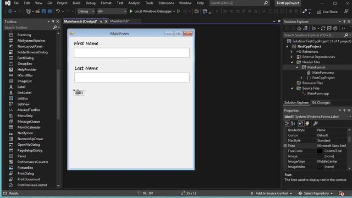
Task: Select MainForm.resx in Solution Explorer
Action: point(323,73)
